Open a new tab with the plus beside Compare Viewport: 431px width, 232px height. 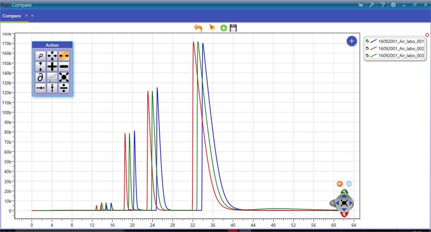tap(32, 15)
